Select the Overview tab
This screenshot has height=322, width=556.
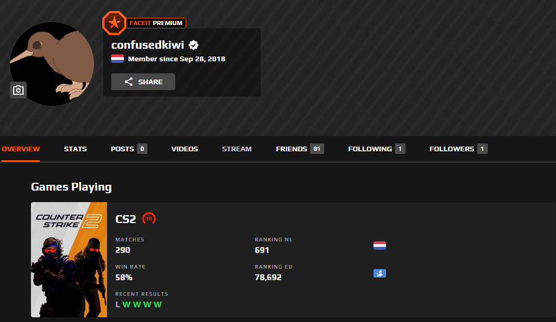coord(20,149)
